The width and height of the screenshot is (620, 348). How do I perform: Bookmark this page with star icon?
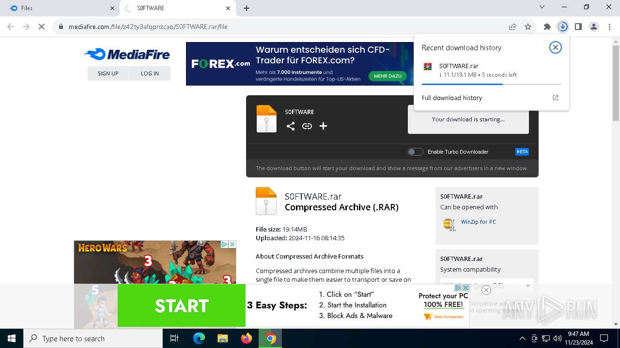tap(528, 27)
